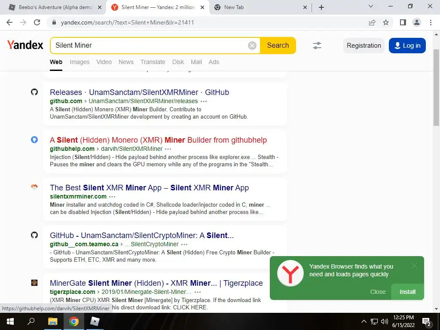This screenshot has height=330, width=440.
Task: Open Windows Start menu
Action: [x=10, y=321]
